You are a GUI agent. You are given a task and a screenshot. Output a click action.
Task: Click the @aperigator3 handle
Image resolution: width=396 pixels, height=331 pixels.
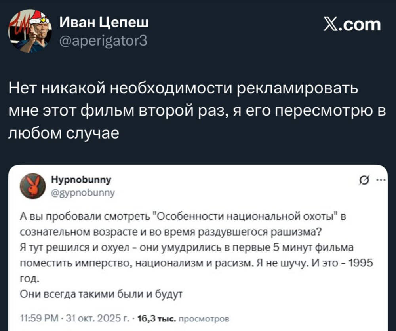(x=103, y=40)
